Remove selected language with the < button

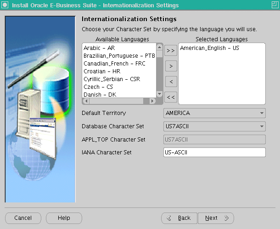[x=171, y=82]
